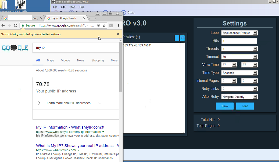Close the 'my ip - Google Search' tab

84,18
